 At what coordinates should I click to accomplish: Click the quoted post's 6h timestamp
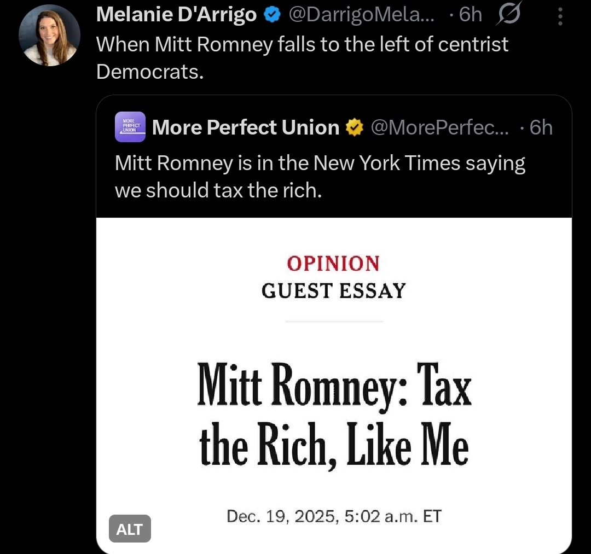[541, 127]
